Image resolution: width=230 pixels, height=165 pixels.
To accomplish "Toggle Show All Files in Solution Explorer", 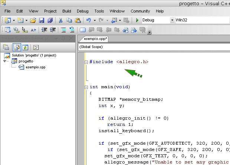I will (17, 47).
